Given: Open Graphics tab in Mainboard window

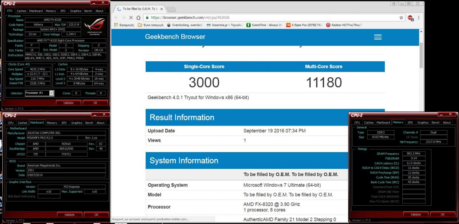Looking at the screenshot, I should tap(76, 123).
